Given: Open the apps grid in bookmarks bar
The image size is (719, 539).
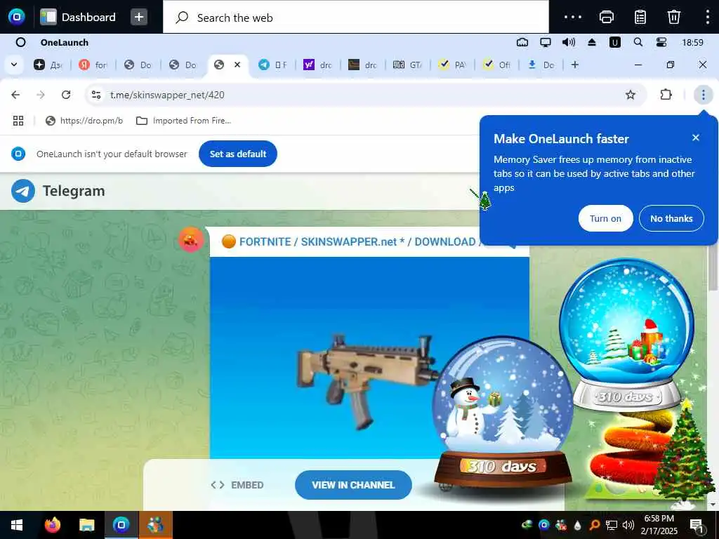Looking at the screenshot, I should click(x=18, y=121).
